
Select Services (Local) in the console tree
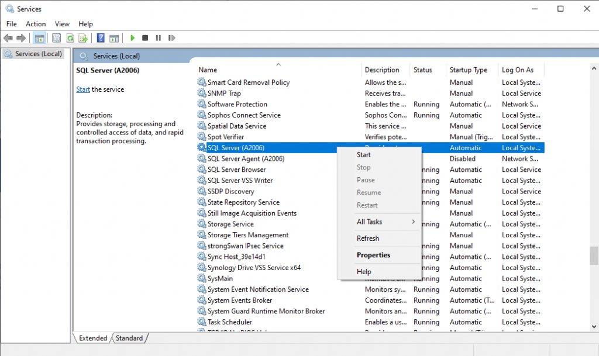[x=39, y=54]
